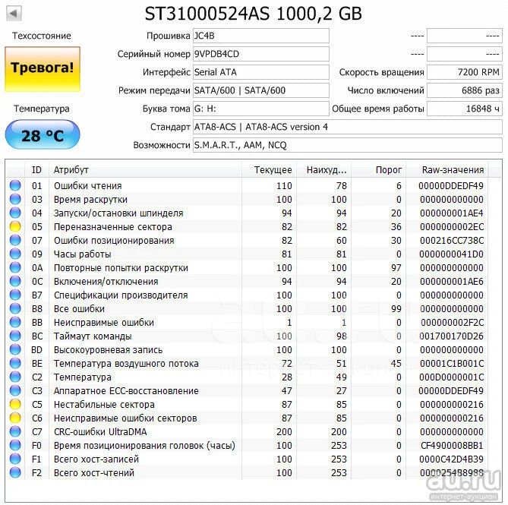Select attribute name Аппаратное ECC-восстановление

tap(126, 390)
